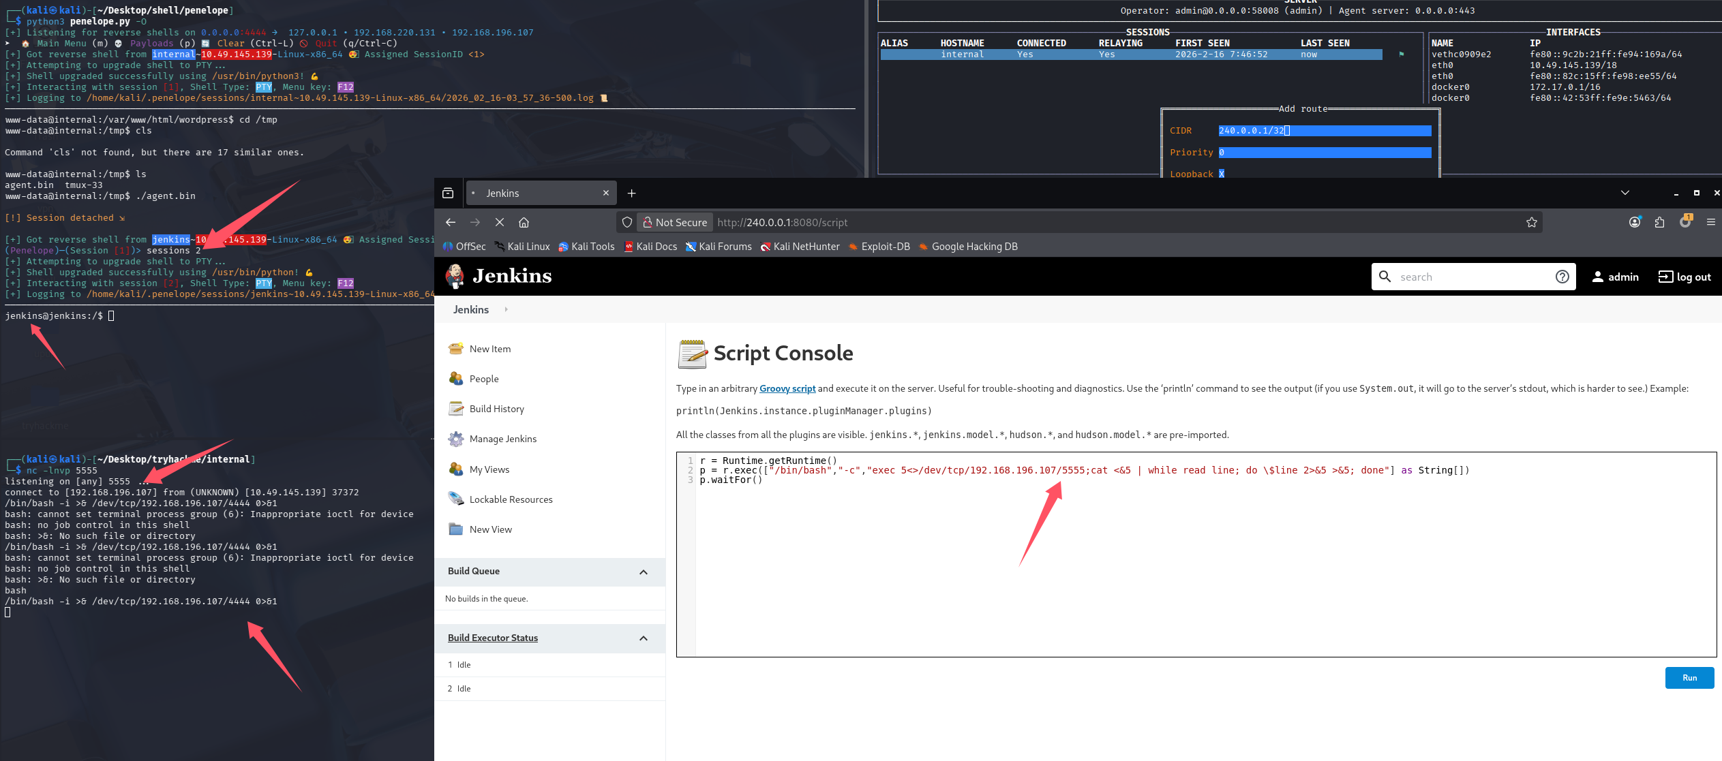Click the New Item sidebar icon

[455, 349]
